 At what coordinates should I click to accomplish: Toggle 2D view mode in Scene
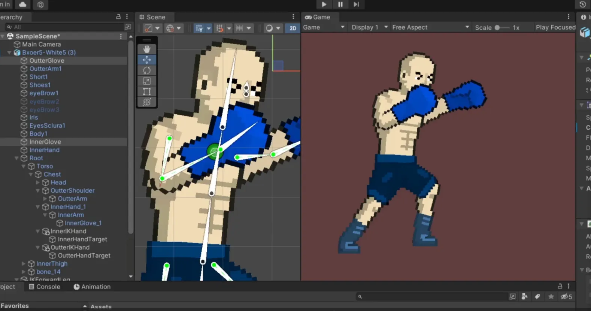[293, 28]
